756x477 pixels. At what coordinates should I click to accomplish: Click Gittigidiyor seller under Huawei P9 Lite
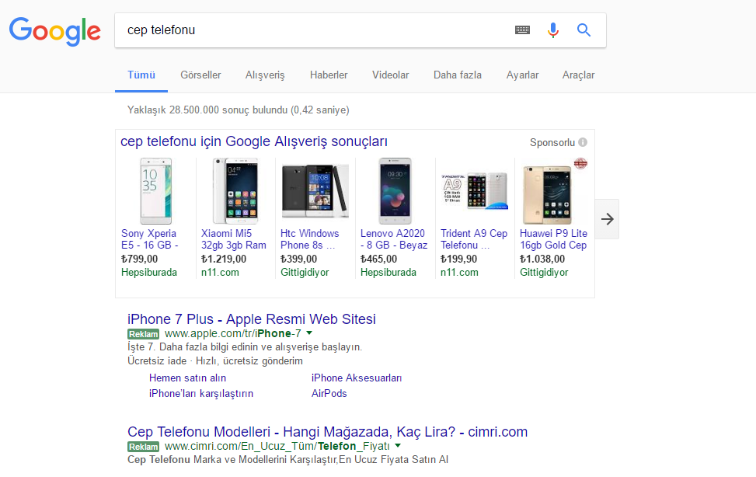544,273
